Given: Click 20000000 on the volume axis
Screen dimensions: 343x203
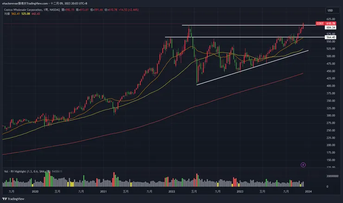Looking at the screenshot, I should 332,176.
